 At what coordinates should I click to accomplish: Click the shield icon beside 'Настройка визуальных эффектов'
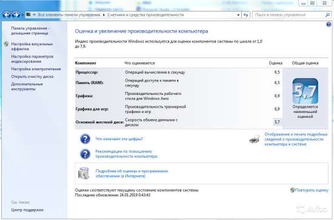click(7, 44)
